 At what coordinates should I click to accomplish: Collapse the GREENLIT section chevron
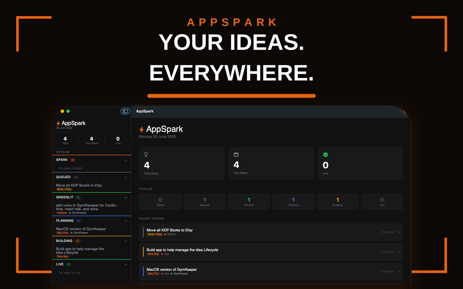[x=126, y=198]
